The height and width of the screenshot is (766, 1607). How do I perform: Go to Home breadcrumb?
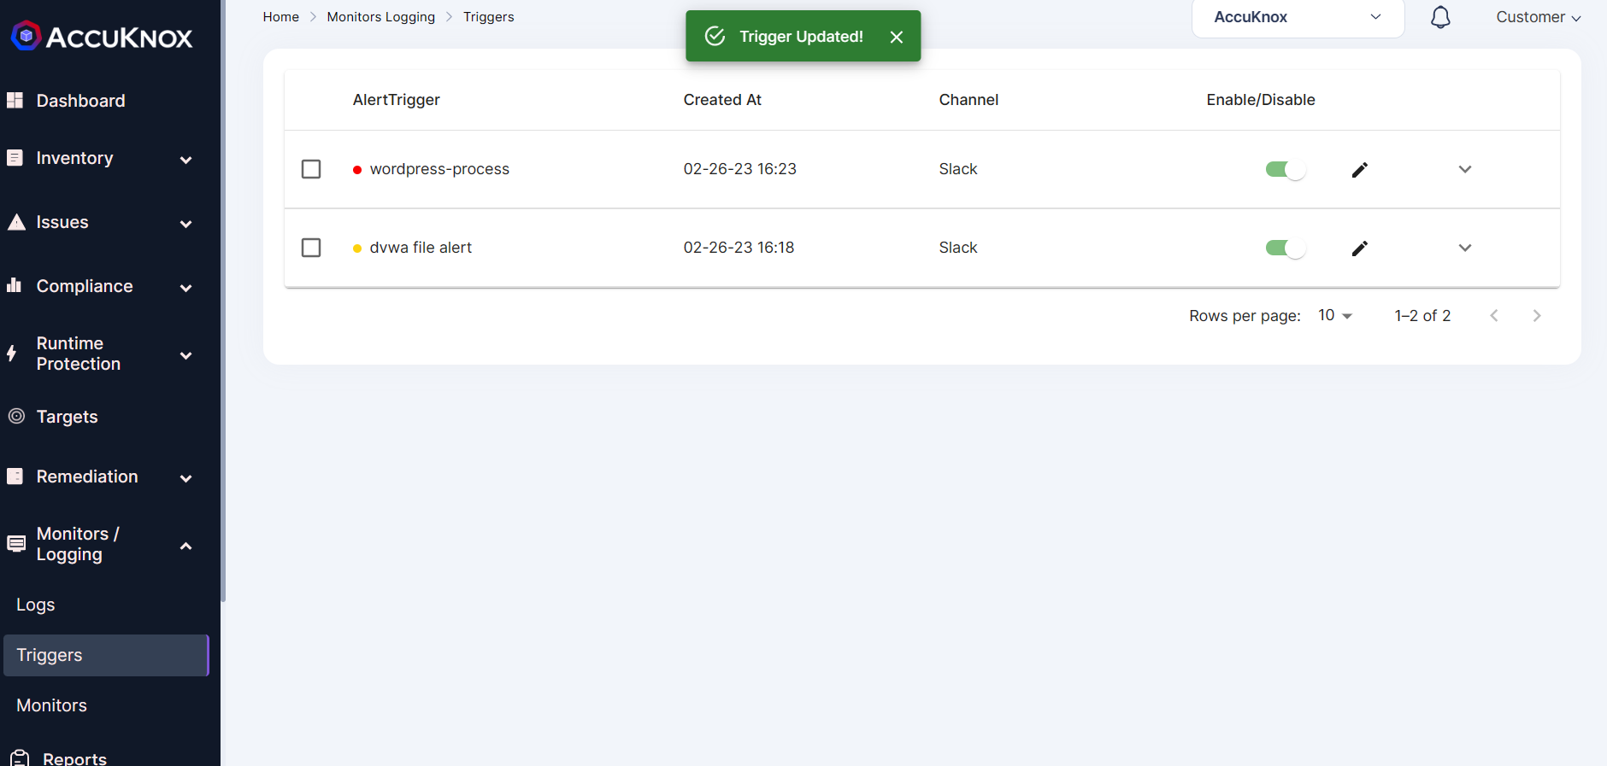tap(281, 17)
